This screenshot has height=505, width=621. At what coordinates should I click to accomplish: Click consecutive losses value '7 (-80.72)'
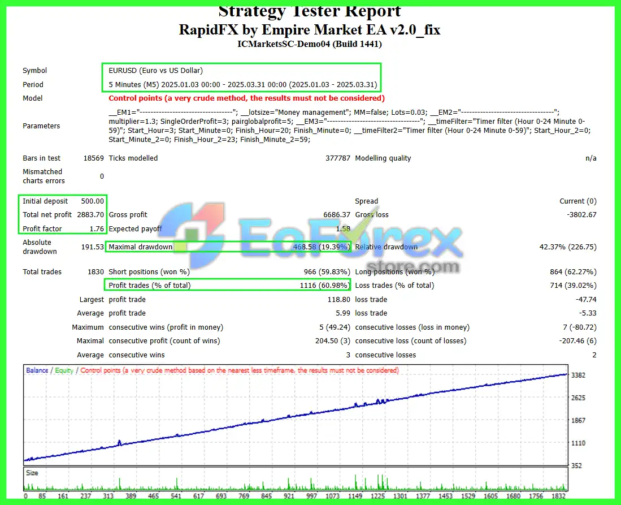[580, 327]
